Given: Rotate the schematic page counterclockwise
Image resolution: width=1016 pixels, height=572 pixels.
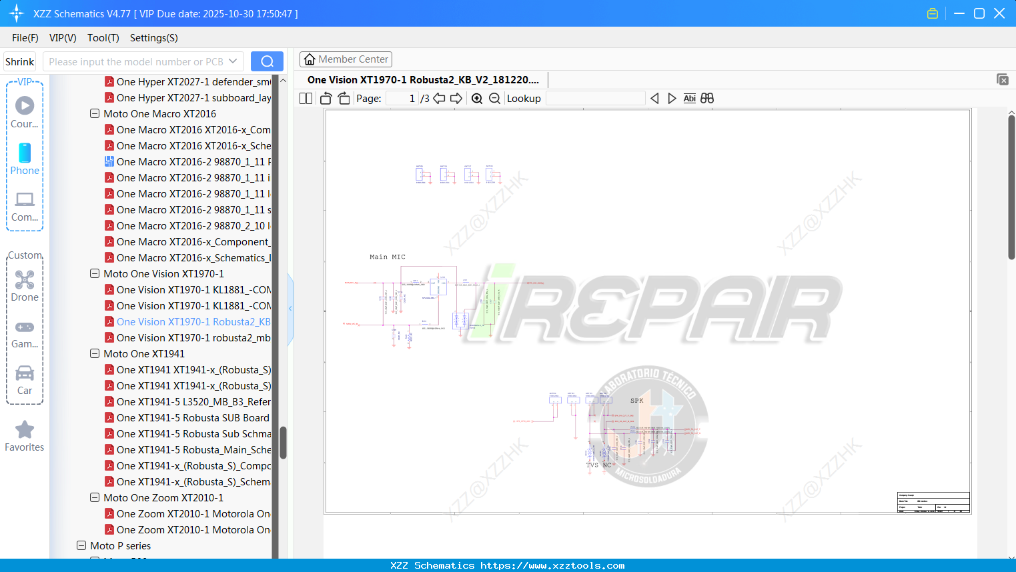Looking at the screenshot, I should point(325,98).
